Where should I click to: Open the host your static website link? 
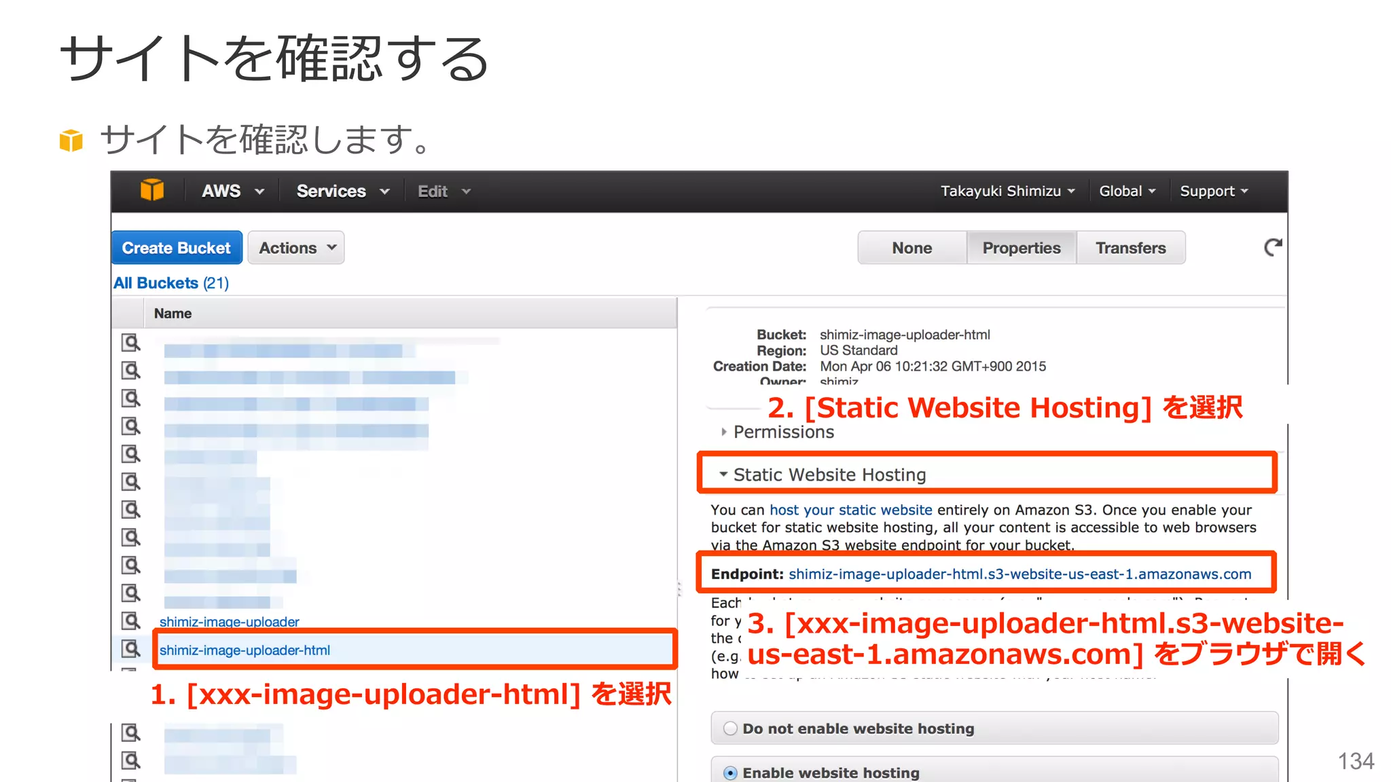(850, 510)
